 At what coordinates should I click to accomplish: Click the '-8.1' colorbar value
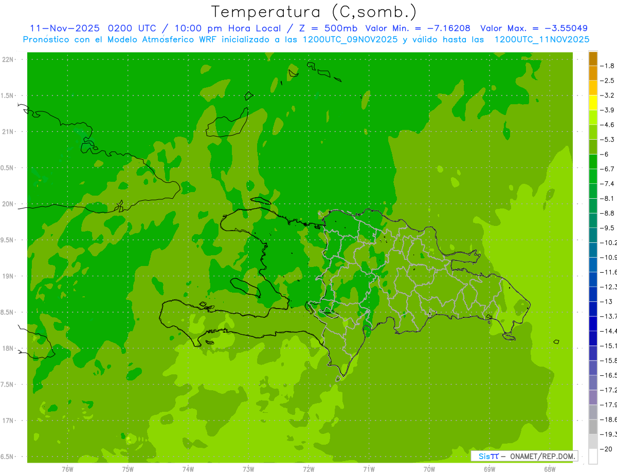pyautogui.click(x=608, y=198)
